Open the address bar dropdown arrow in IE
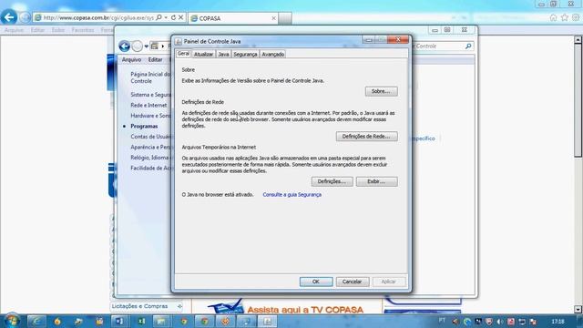583x328 pixels. (166, 17)
